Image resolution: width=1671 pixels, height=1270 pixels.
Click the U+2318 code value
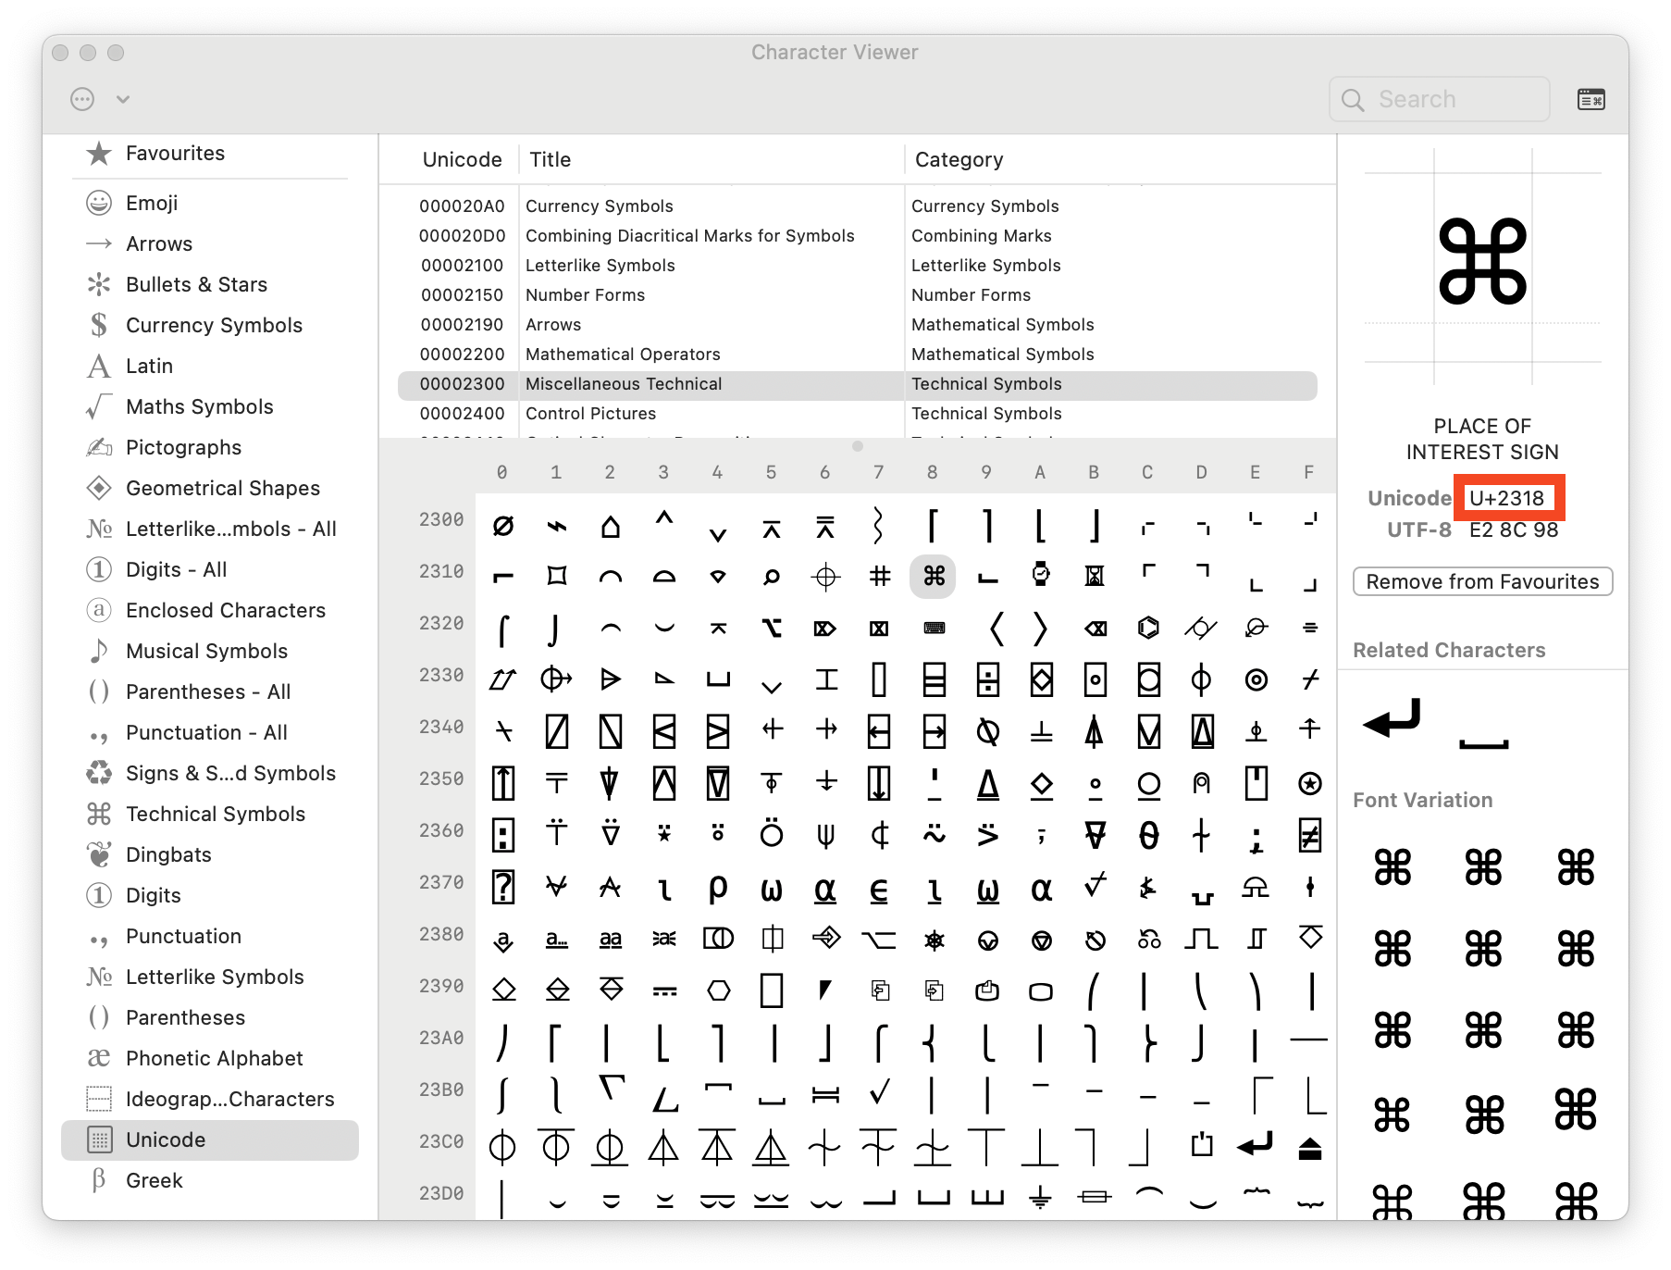tap(1507, 498)
